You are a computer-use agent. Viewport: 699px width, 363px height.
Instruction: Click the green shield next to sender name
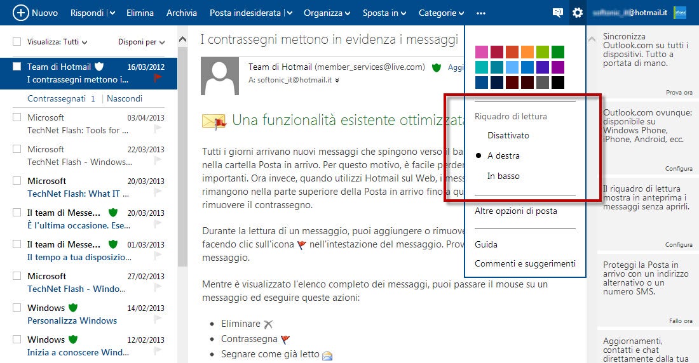pos(436,67)
